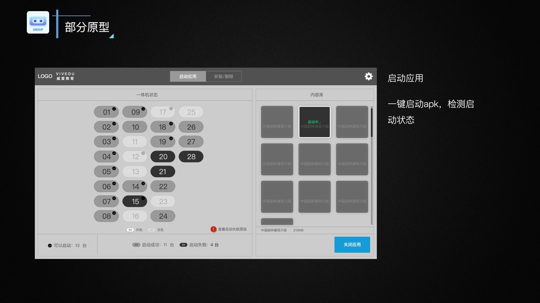Click the robot GROUP logo icon
The height and width of the screenshot is (303, 540).
[38, 22]
